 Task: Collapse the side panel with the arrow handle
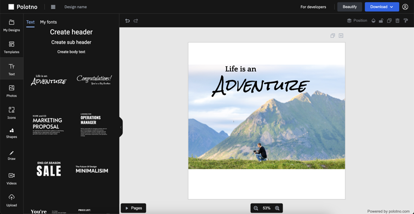pos(121,127)
